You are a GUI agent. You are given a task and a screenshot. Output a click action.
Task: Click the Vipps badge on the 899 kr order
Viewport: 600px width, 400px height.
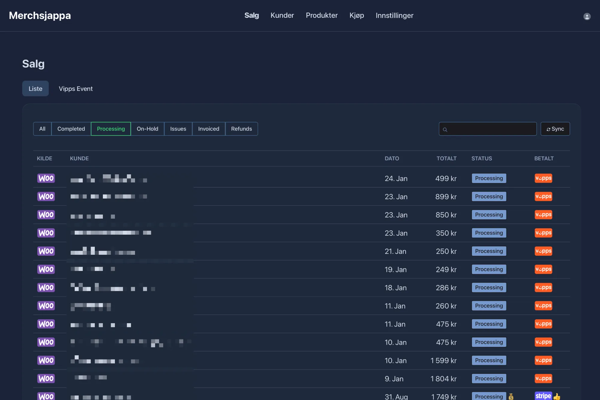pyautogui.click(x=543, y=197)
